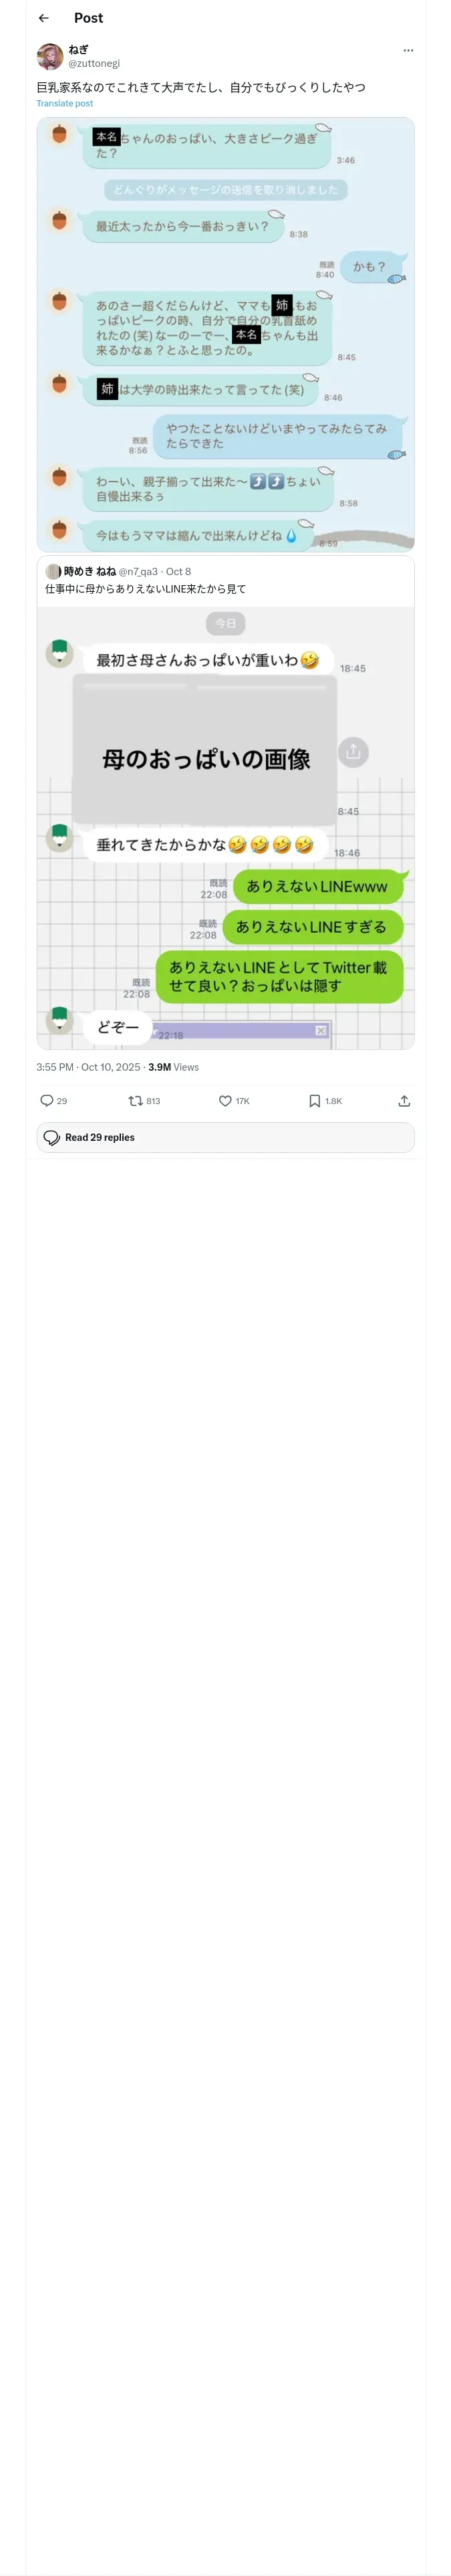Open the first attached chat screenshot image
The width and height of the screenshot is (451, 2576).
pyautogui.click(x=225, y=334)
